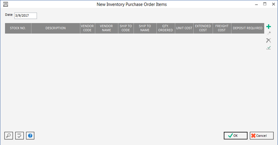
Task: Click the QTY. ORDERED column header
Action: [166, 28]
